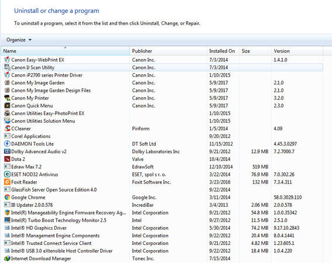
Task: Click the 'IncrediBar' publisher cell
Action: pyautogui.click(x=143, y=205)
